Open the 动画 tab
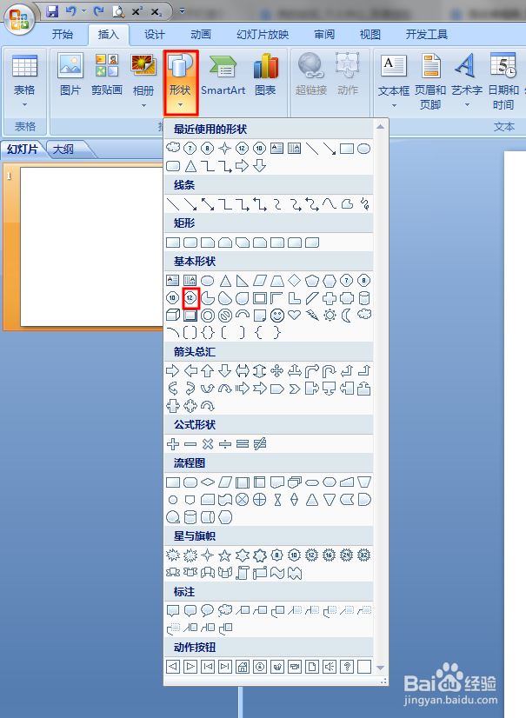Viewport: 526px width, 718px height. [201, 35]
